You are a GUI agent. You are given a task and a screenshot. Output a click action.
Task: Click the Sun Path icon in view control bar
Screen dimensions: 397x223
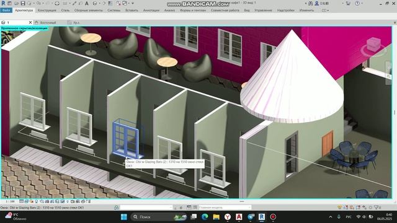point(32,201)
